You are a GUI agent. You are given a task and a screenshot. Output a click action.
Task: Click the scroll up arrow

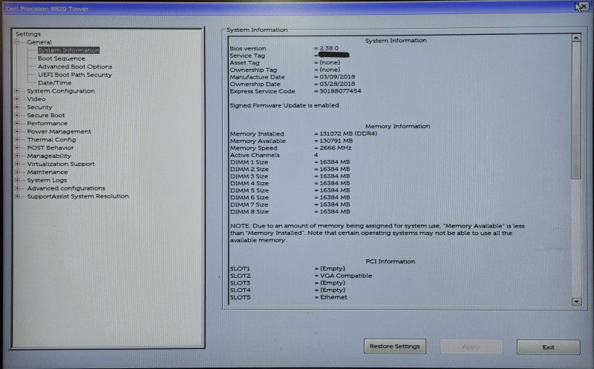(576, 38)
